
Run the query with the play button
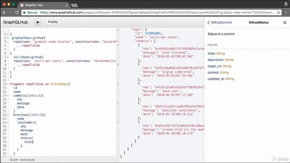click(x=38, y=22)
